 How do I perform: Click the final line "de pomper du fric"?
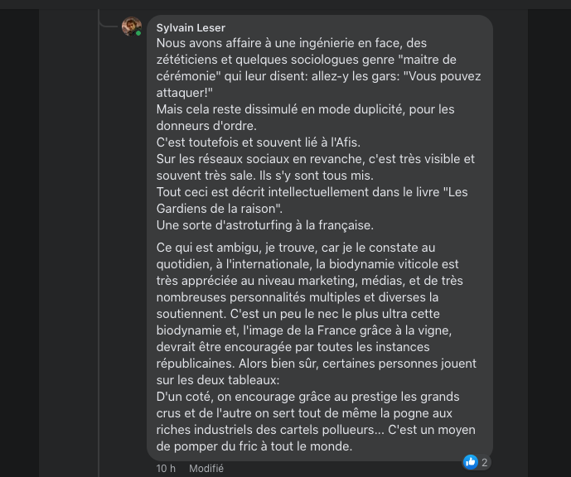(254, 446)
